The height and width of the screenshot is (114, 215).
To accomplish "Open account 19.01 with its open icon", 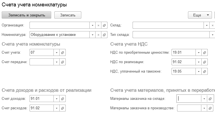I will (205, 52).
